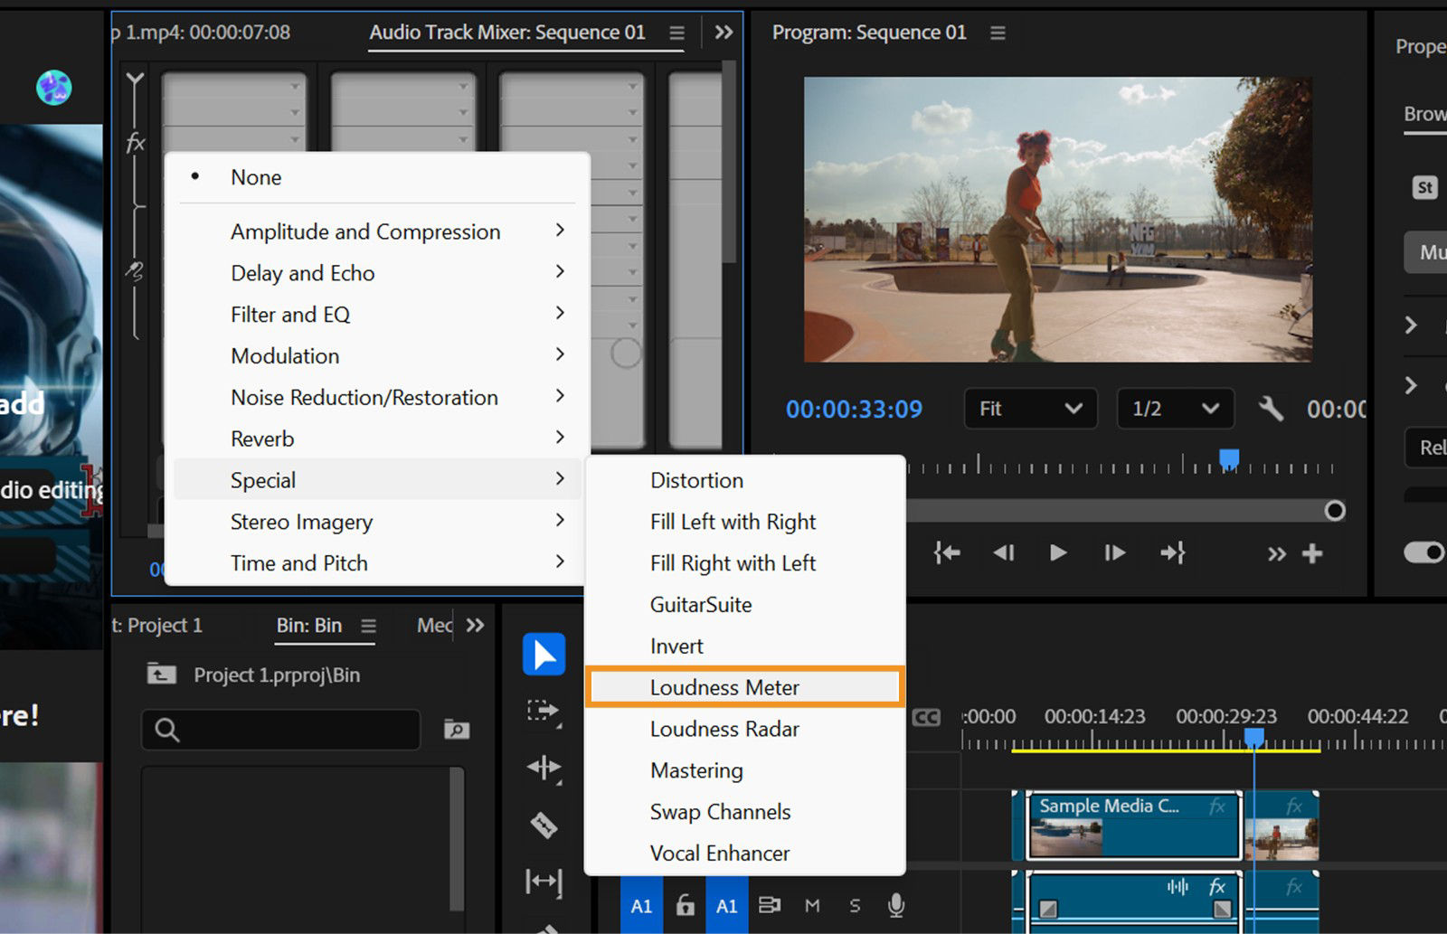Click the voice-over record microphone icon
Image resolution: width=1447 pixels, height=934 pixels.
895,905
